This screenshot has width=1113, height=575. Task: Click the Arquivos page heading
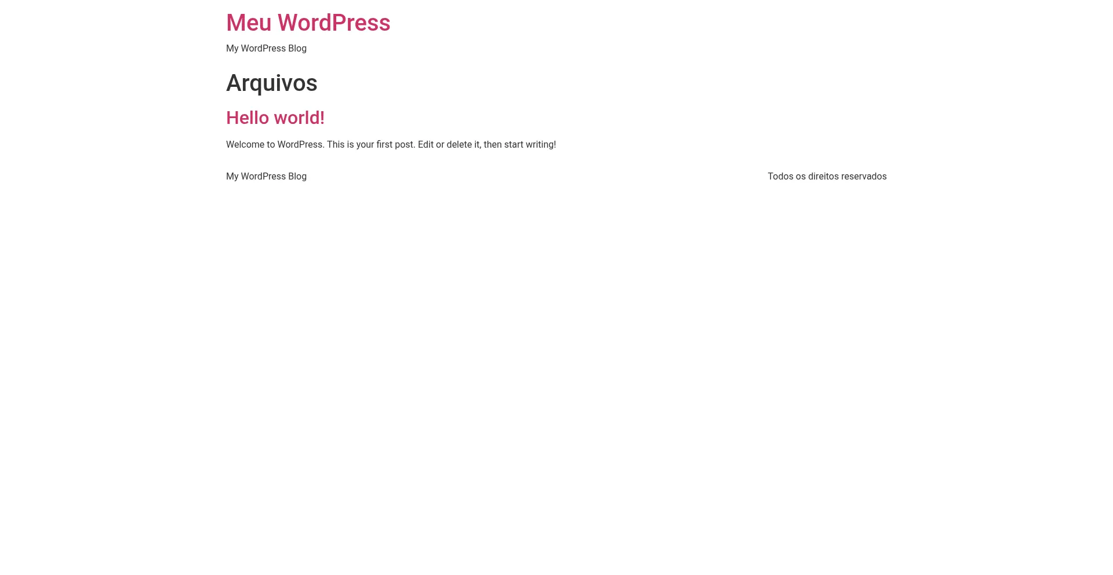[271, 83]
